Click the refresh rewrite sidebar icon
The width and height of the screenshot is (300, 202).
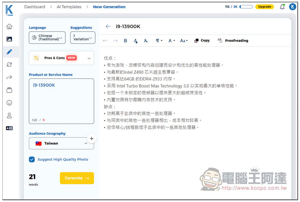click(9, 65)
